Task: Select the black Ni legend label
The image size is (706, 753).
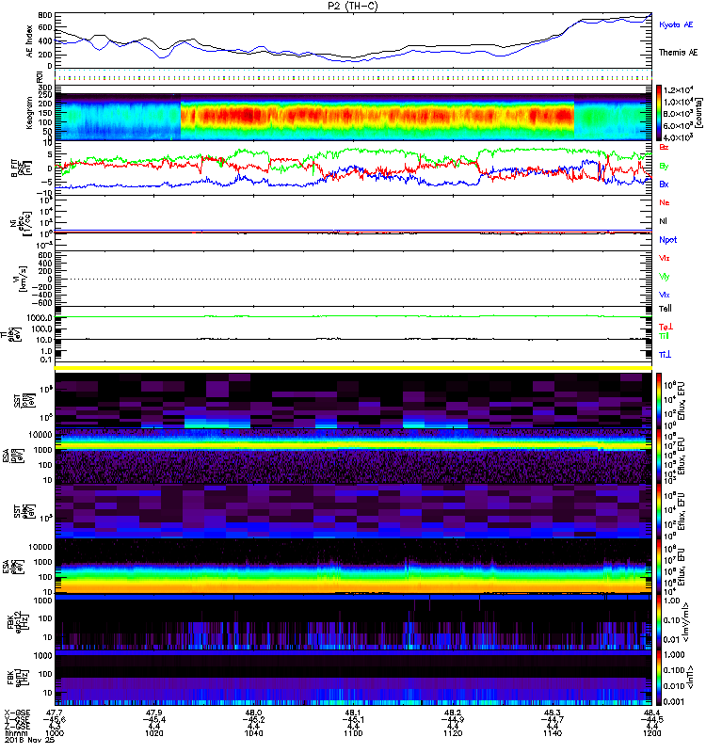Action: pos(663,221)
